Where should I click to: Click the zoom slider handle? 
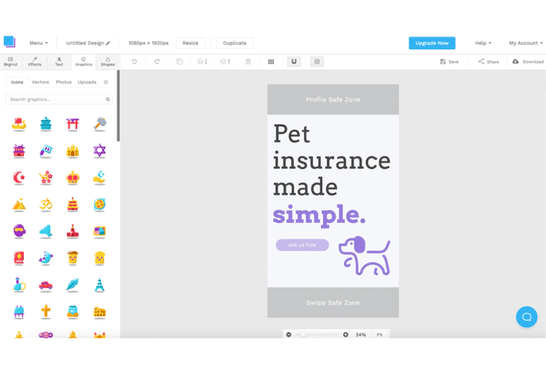pos(303,335)
